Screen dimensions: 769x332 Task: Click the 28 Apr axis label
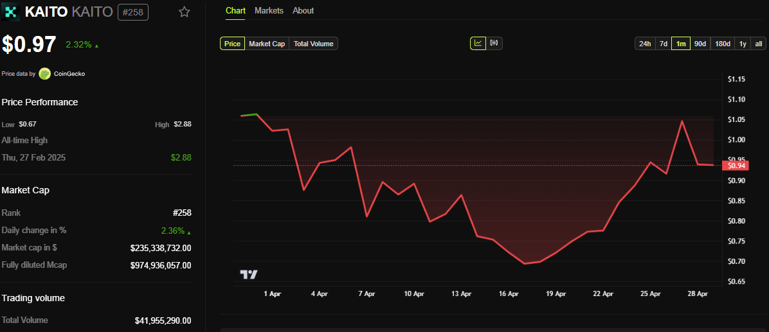click(x=698, y=294)
